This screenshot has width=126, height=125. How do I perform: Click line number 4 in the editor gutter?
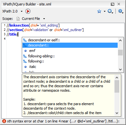4,38
